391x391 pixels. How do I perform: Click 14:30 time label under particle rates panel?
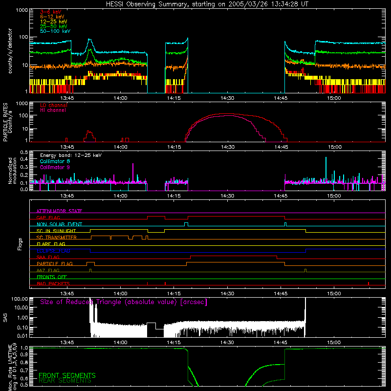[228, 147]
